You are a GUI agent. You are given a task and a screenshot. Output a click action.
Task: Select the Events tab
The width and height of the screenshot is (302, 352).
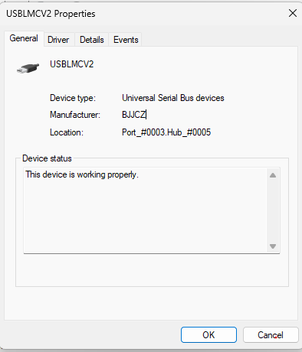[x=126, y=40]
